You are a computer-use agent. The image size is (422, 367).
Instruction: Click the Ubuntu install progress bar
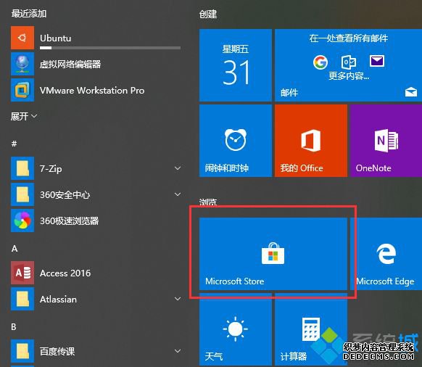point(110,48)
